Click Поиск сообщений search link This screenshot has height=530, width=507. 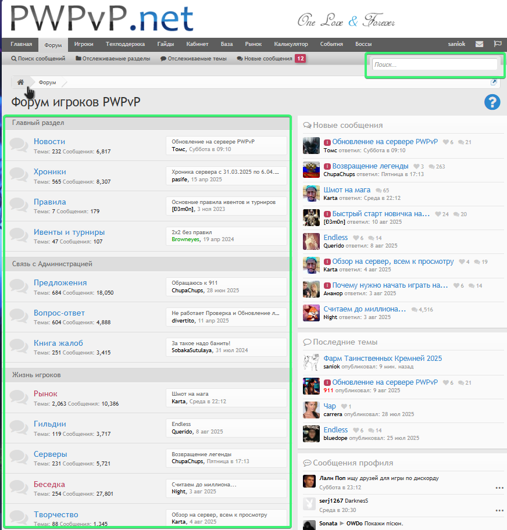coord(38,59)
